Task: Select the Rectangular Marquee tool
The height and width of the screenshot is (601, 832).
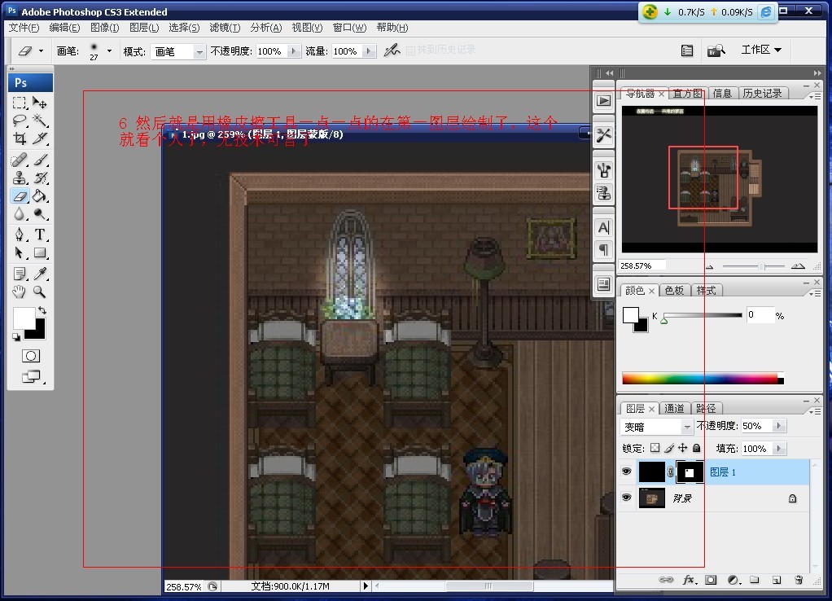Action: 20,103
